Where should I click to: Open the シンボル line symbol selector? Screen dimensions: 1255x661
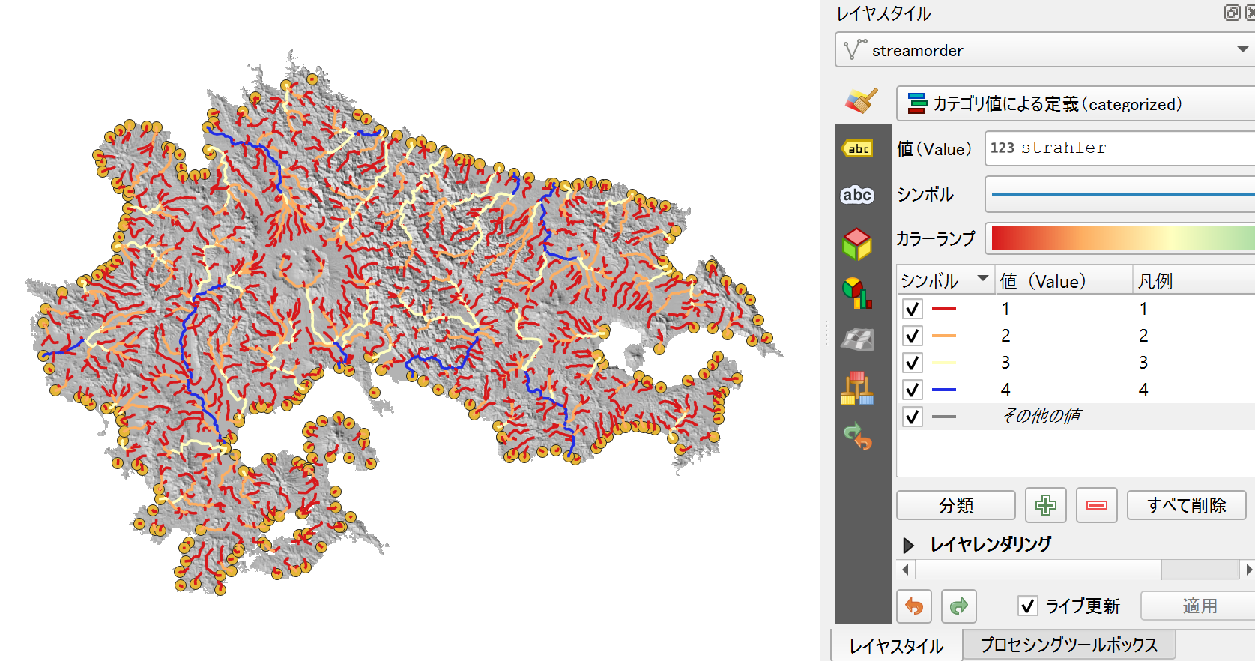[1120, 194]
